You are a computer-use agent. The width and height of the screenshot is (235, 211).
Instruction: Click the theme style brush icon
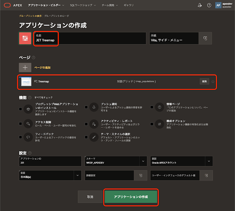point(94,137)
